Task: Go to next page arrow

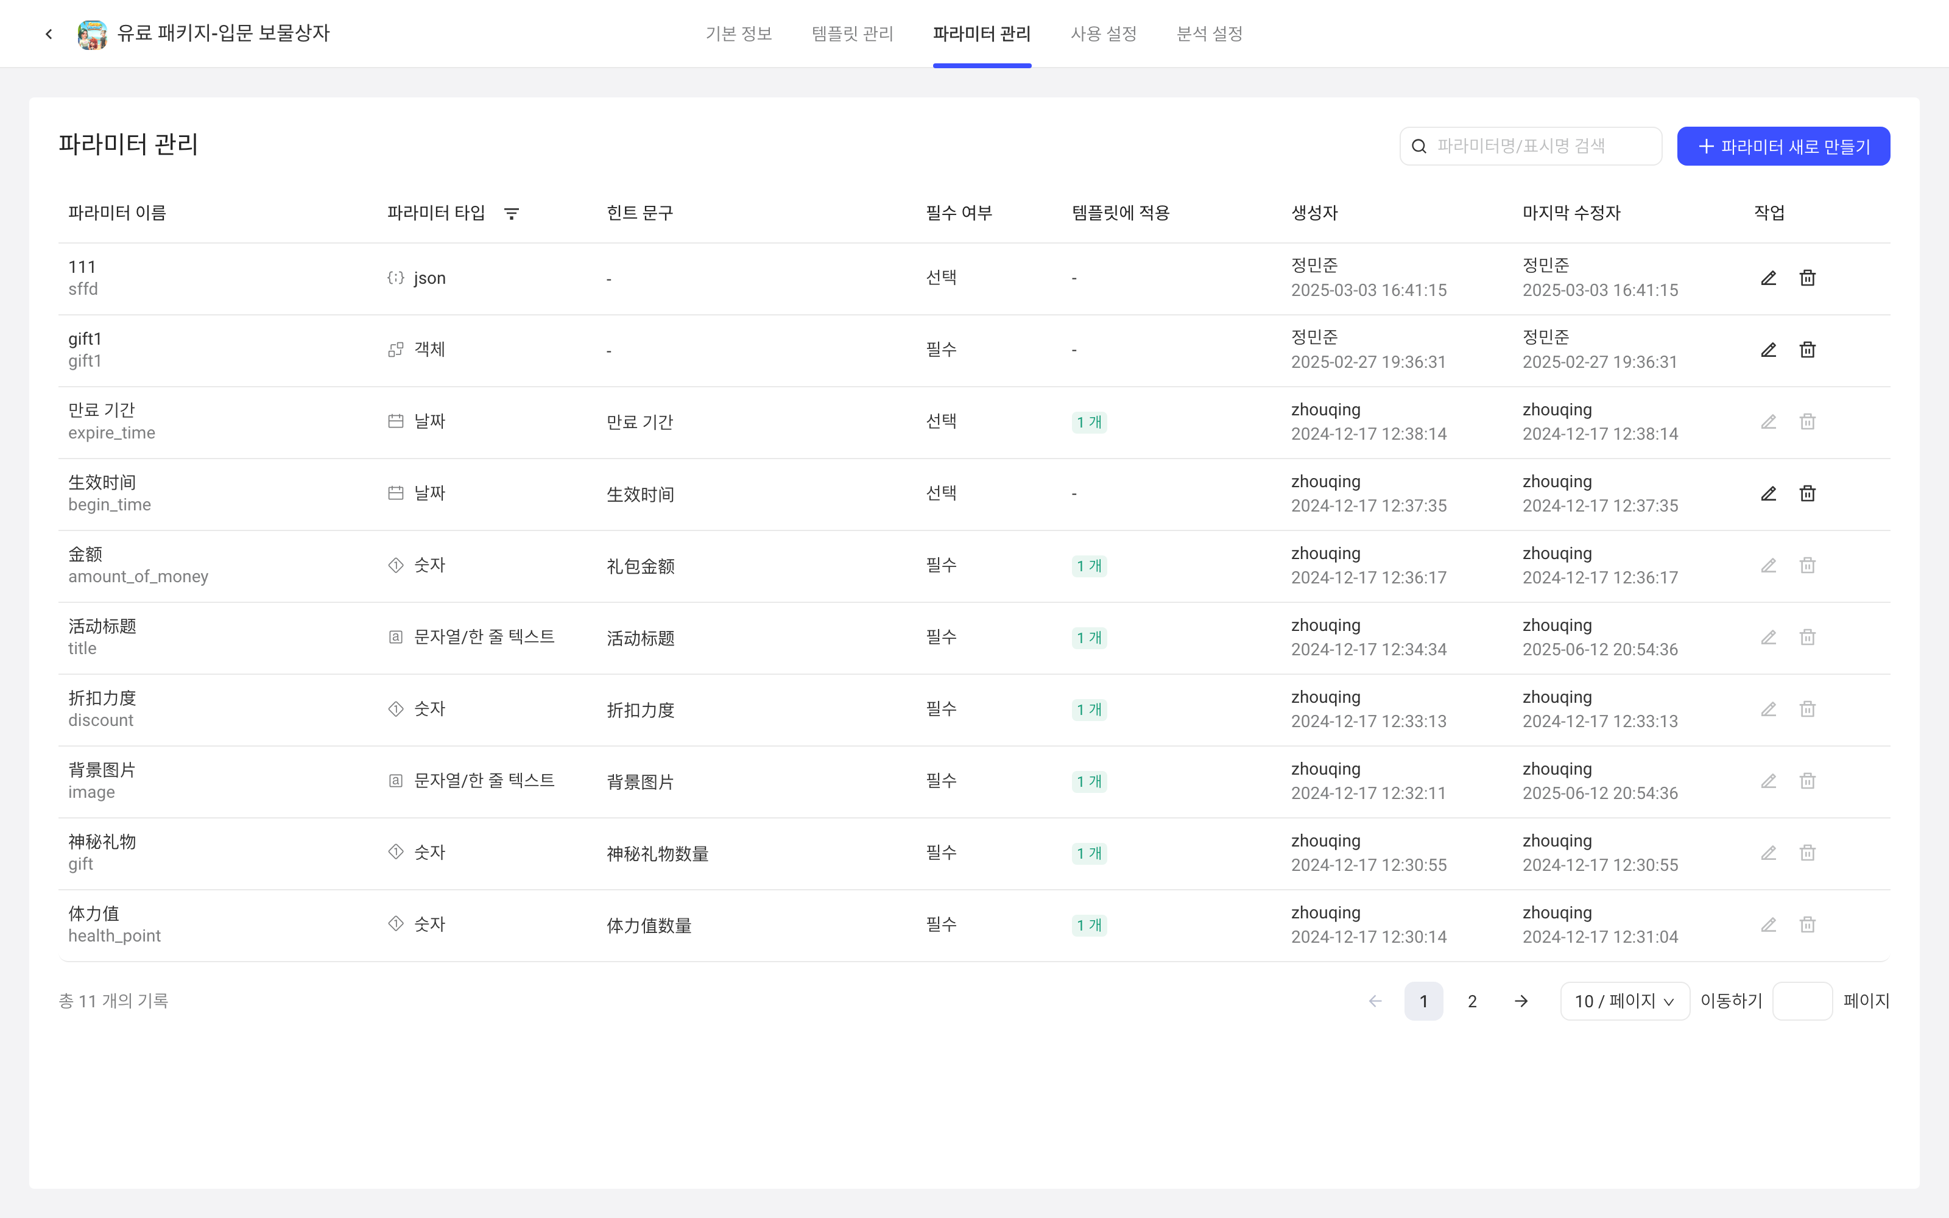Action: 1521,1001
